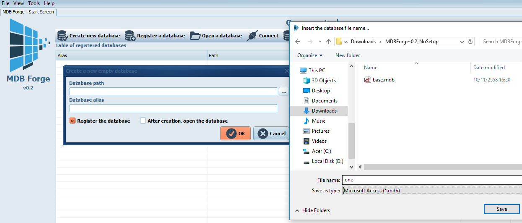Open the Organize dropdown menu
Viewport: 522px width, 223px height.
(310, 55)
